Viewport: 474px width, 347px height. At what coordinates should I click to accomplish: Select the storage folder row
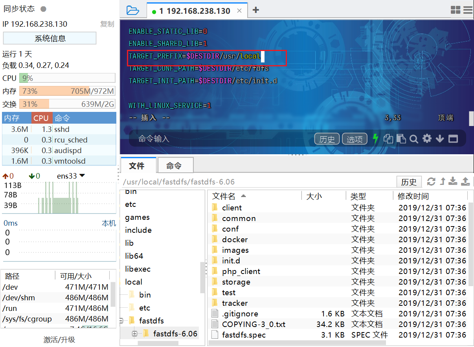pyautogui.click(x=338, y=282)
